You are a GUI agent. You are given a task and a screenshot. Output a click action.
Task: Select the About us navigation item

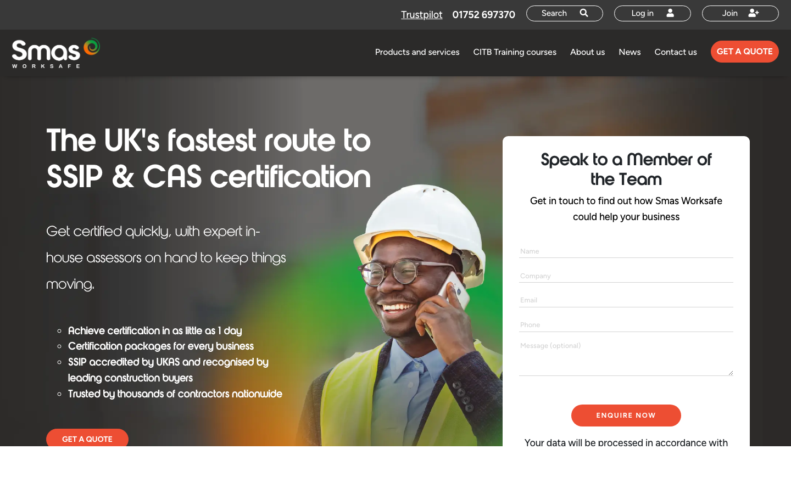[x=587, y=52]
